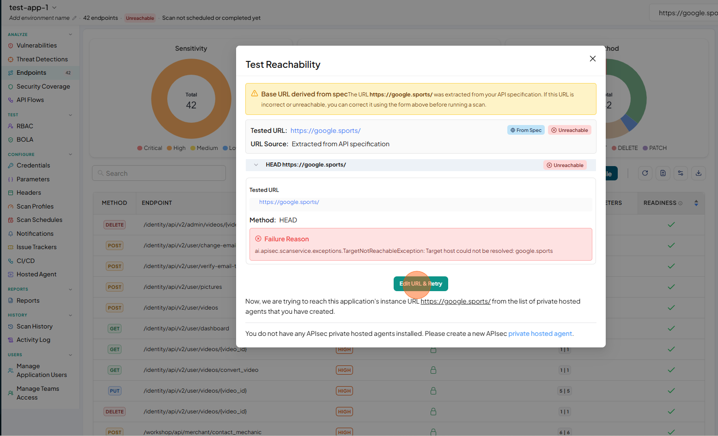
Task: Open Hosted Agent page
Action: tap(37, 274)
